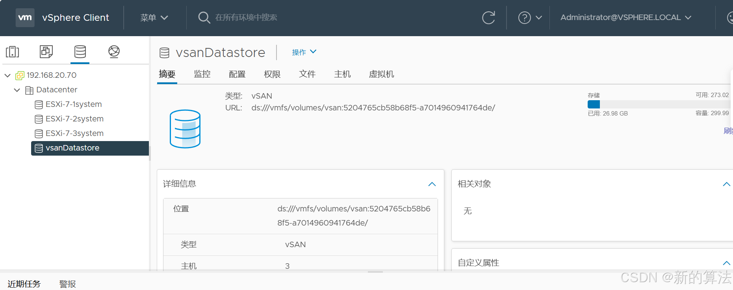The image size is (733, 290).
Task: Switch to the 权限 tab
Action: (x=272, y=74)
